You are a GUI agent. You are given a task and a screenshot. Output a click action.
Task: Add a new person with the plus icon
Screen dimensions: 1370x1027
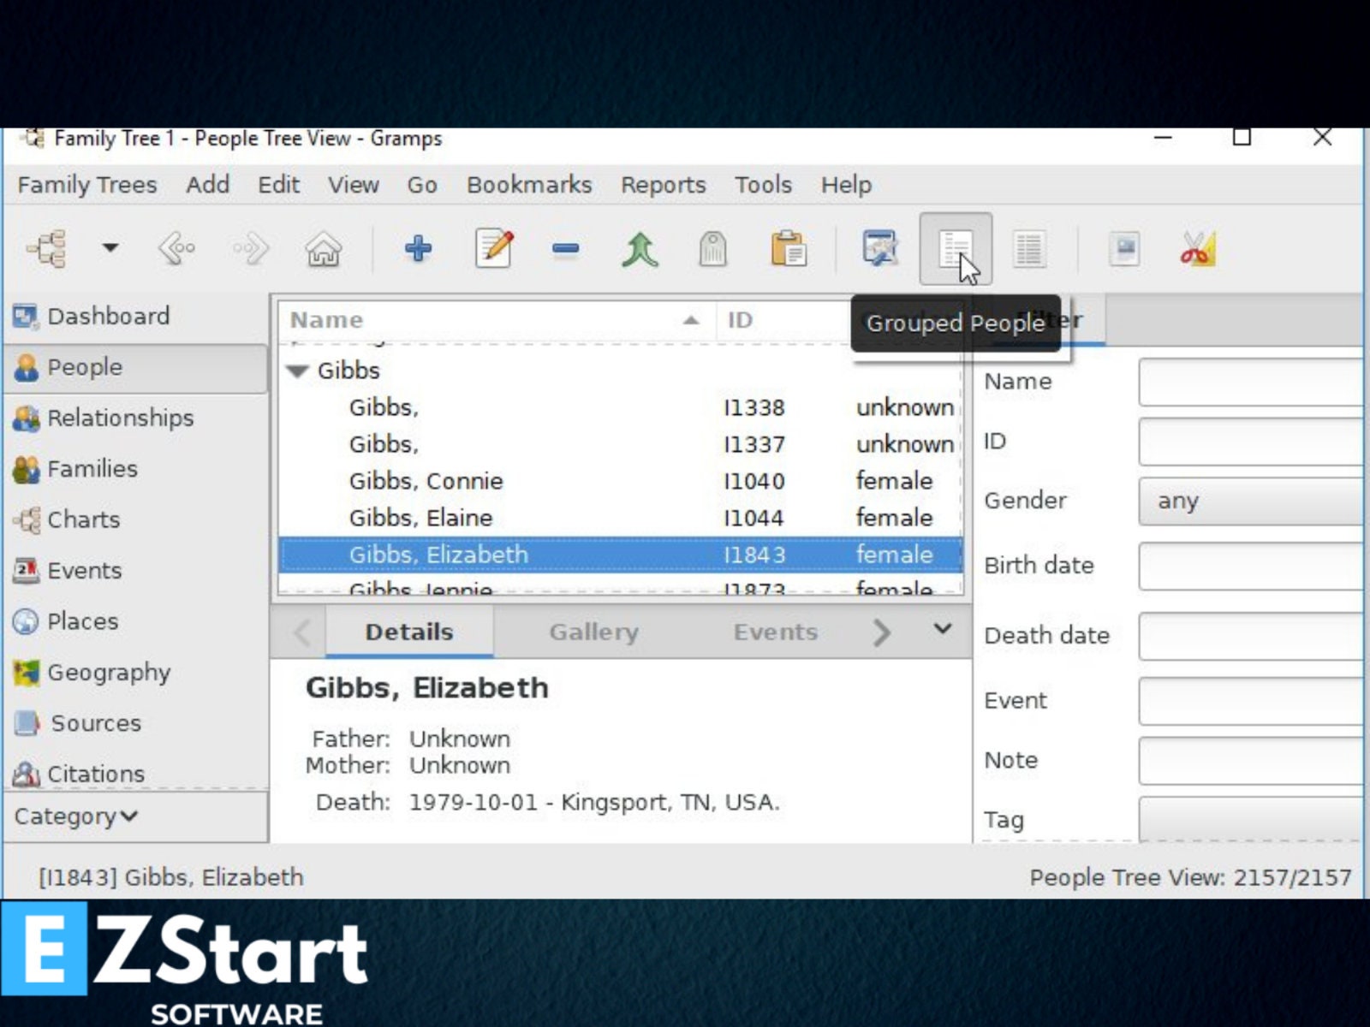[x=418, y=249]
